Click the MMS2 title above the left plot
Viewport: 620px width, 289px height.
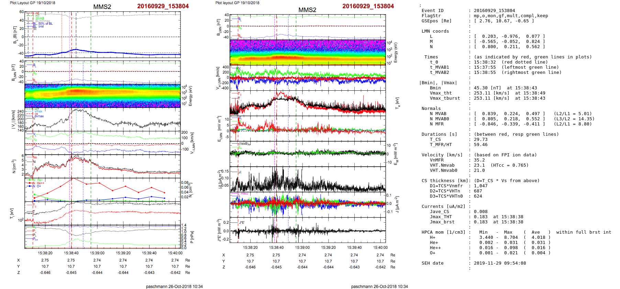pos(102,7)
